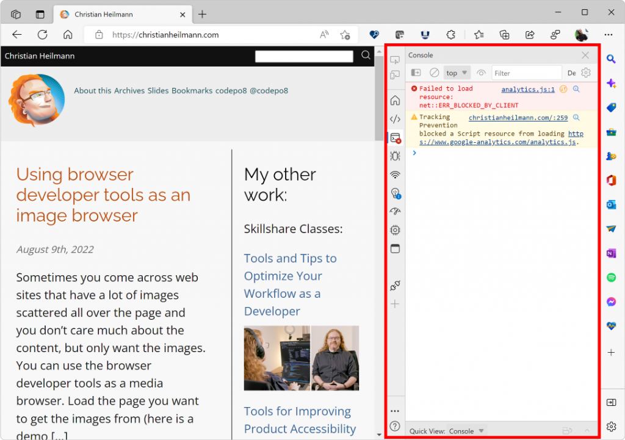Refresh the current page

42,35
